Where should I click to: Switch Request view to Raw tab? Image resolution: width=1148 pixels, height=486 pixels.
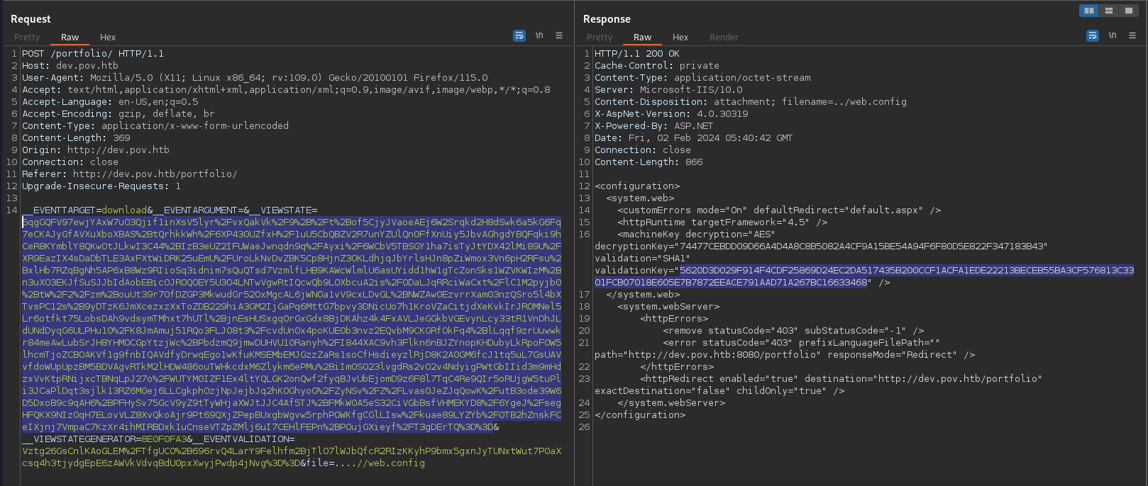(x=70, y=37)
